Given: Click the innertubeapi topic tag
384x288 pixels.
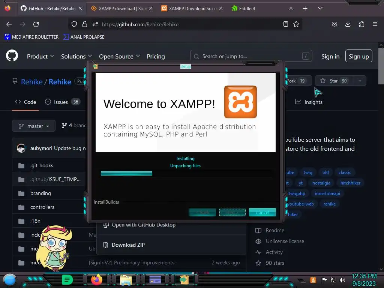Looking at the screenshot, I should pos(327,193).
